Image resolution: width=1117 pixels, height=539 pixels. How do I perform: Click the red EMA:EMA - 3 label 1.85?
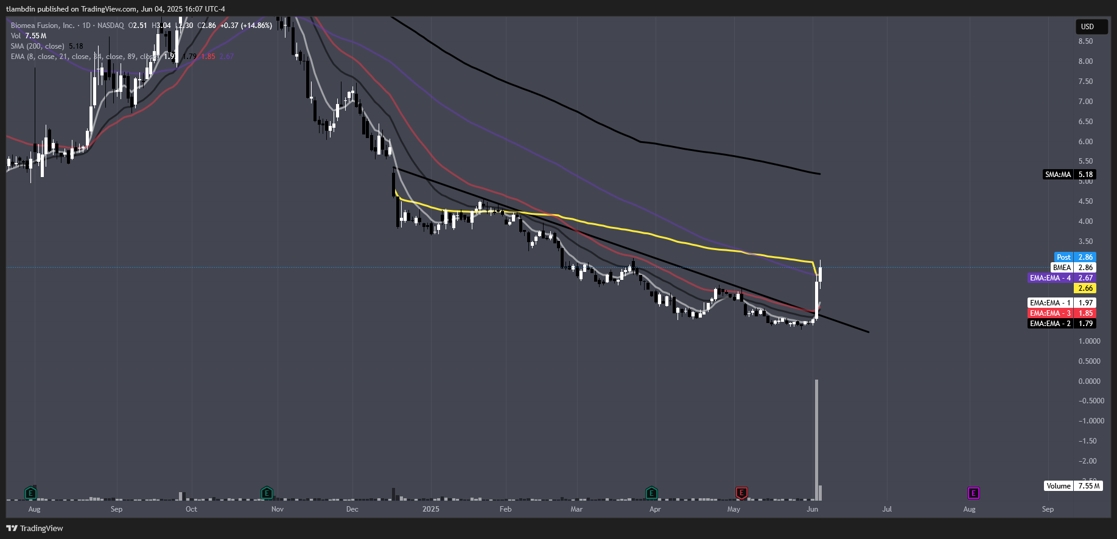[x=1062, y=313]
